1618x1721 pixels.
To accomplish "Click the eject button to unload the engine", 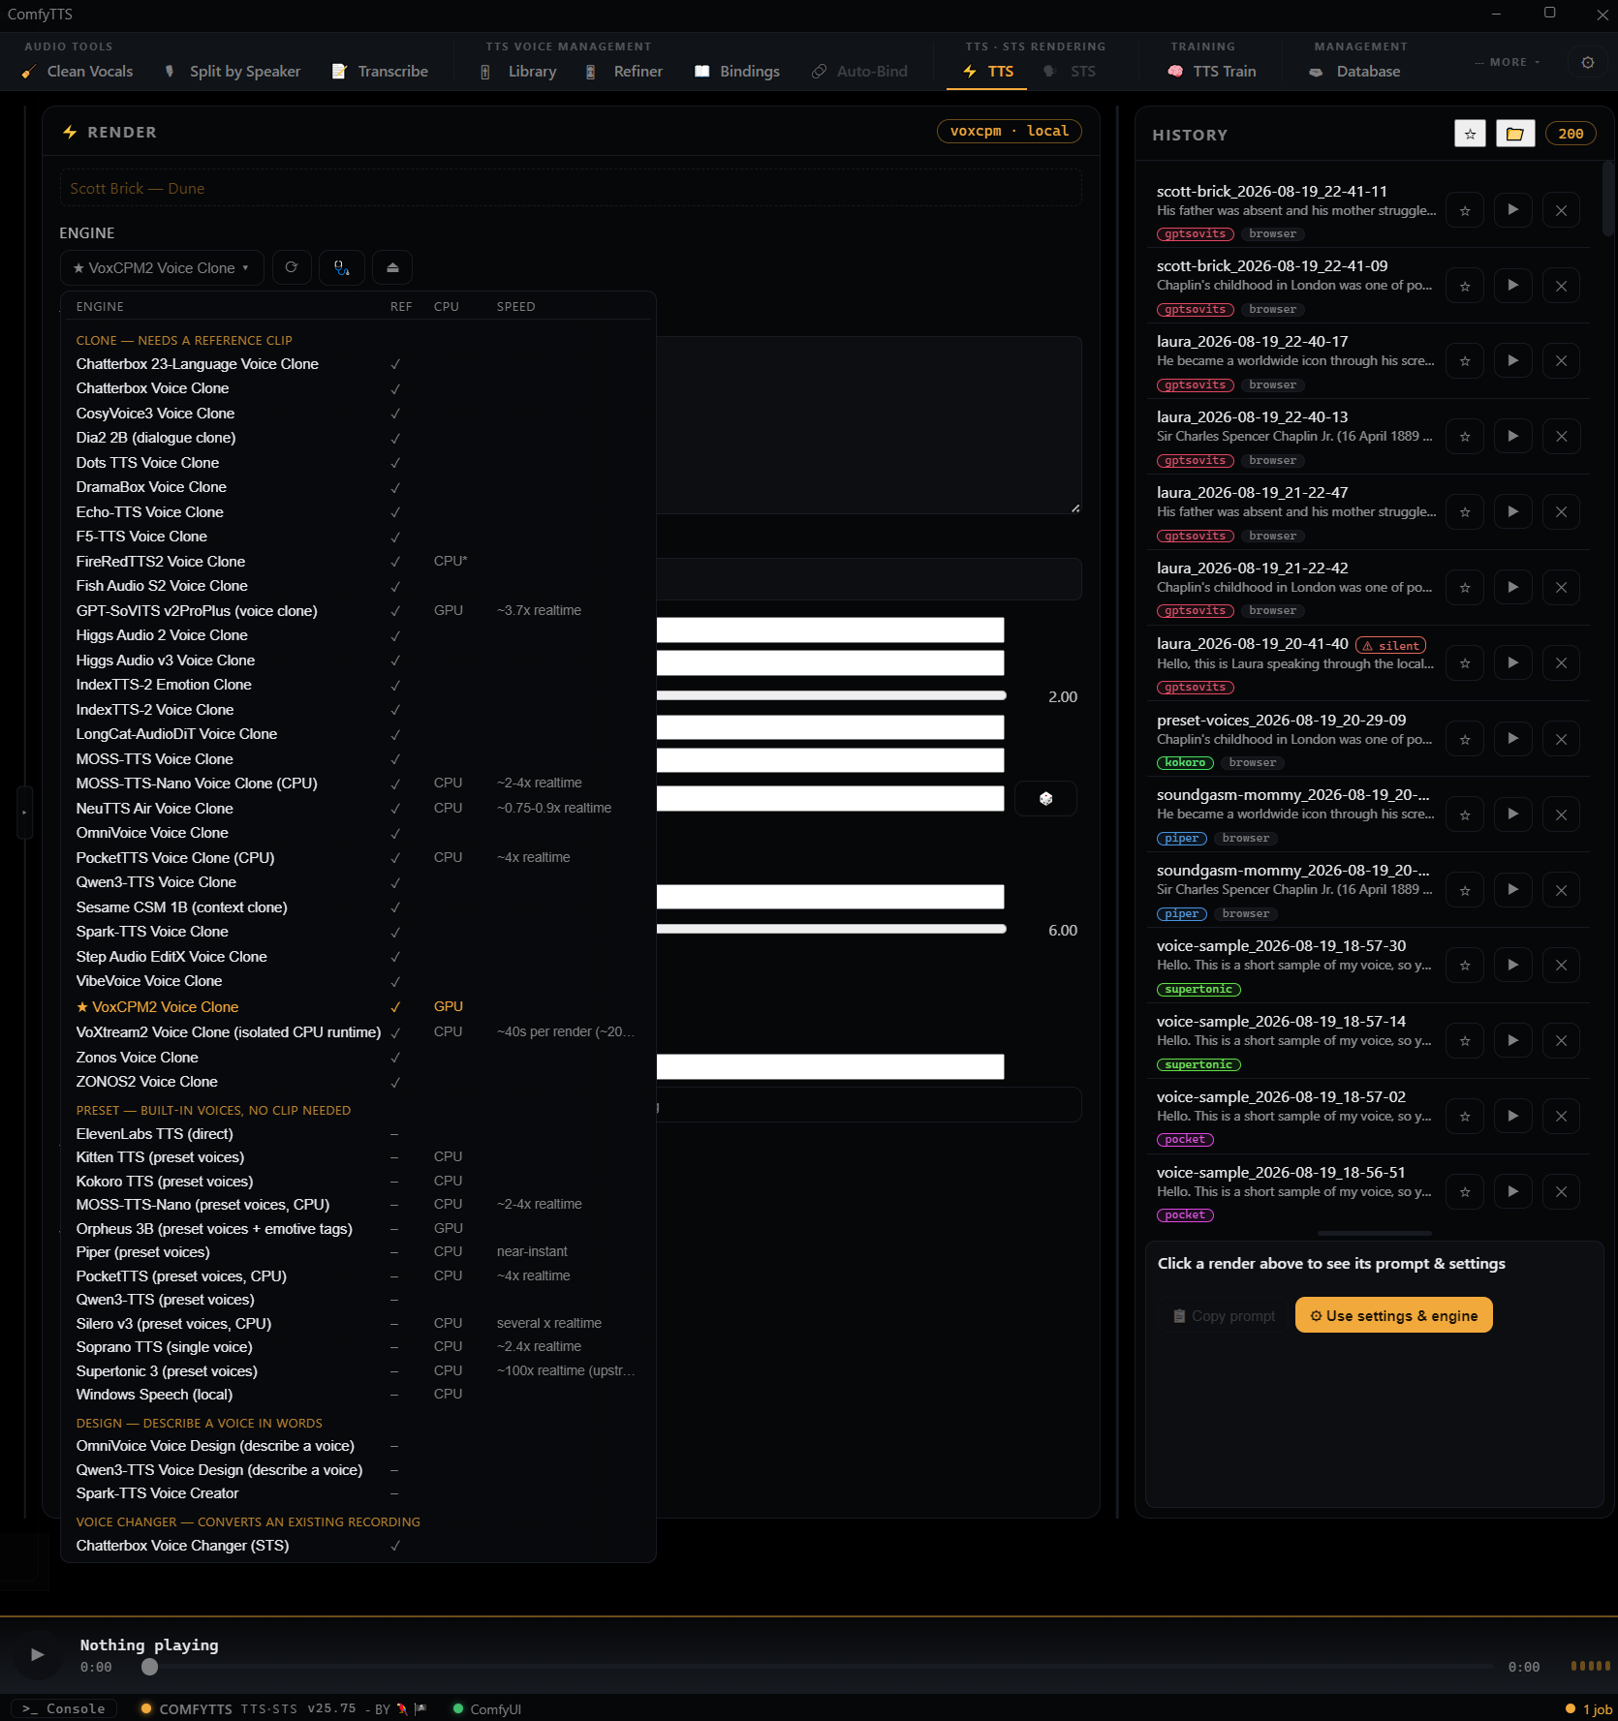I will (392, 267).
